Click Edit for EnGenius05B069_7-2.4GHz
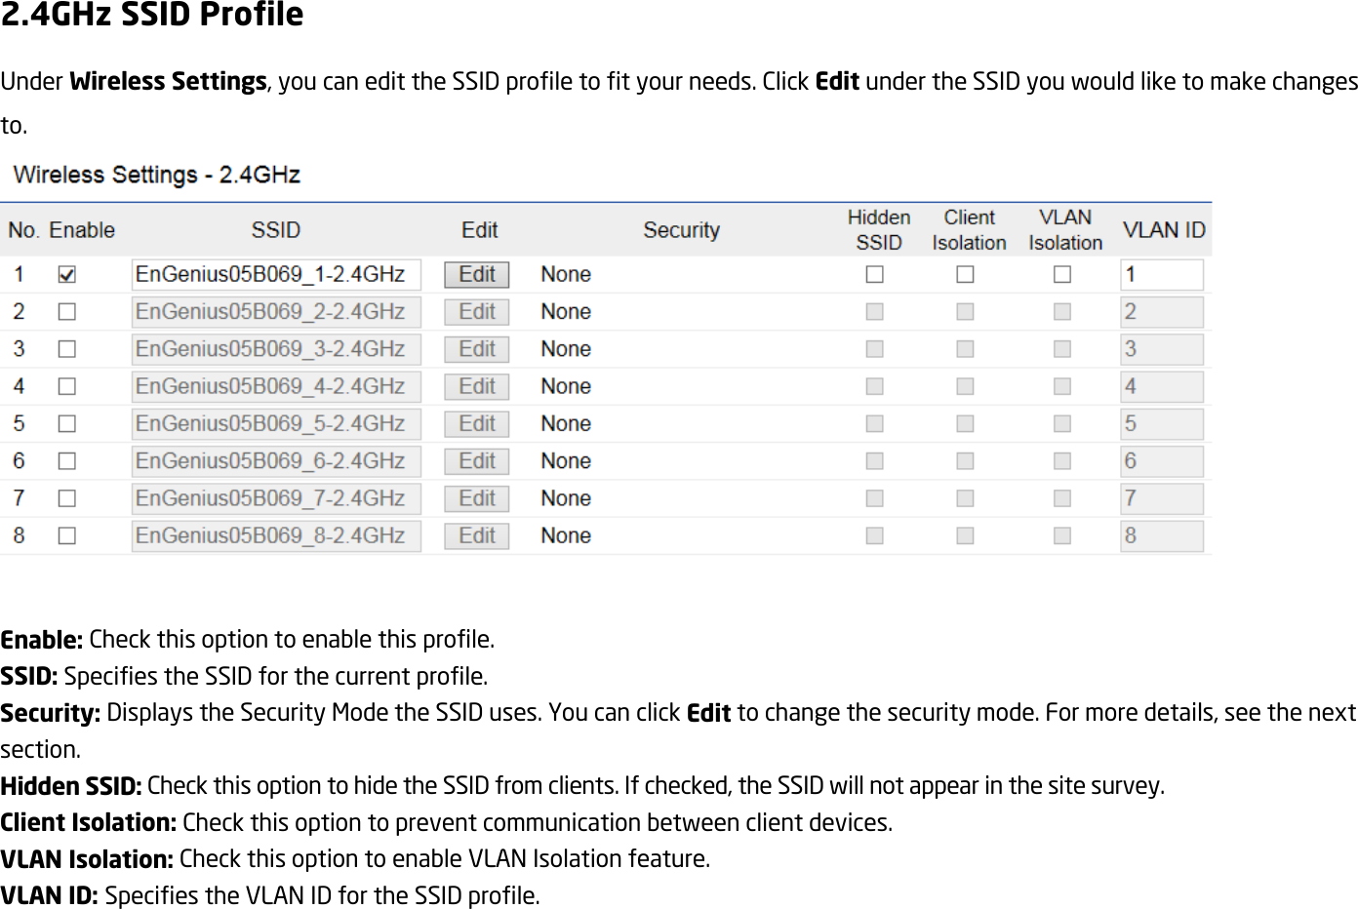1358x909 pixels. pyautogui.click(x=477, y=498)
